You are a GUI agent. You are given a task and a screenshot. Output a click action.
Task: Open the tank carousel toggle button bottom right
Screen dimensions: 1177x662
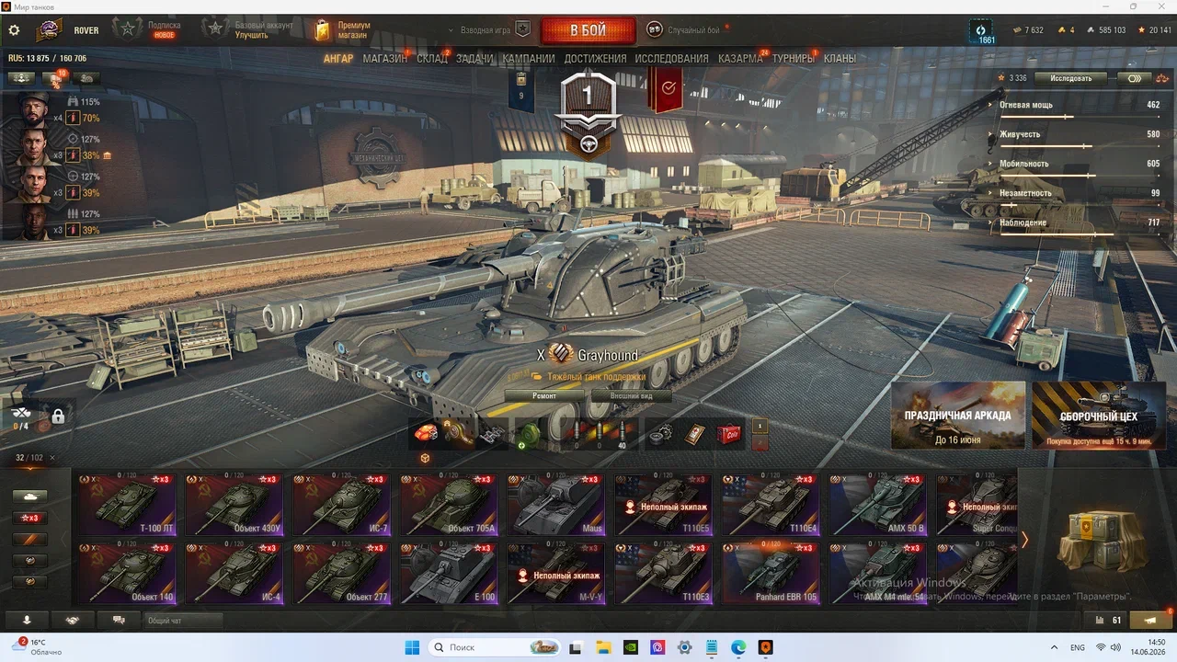click(1150, 620)
